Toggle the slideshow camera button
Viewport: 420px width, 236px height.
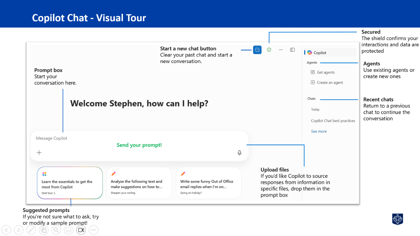81,230
